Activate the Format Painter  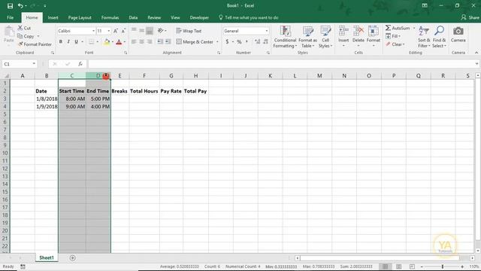click(x=35, y=44)
